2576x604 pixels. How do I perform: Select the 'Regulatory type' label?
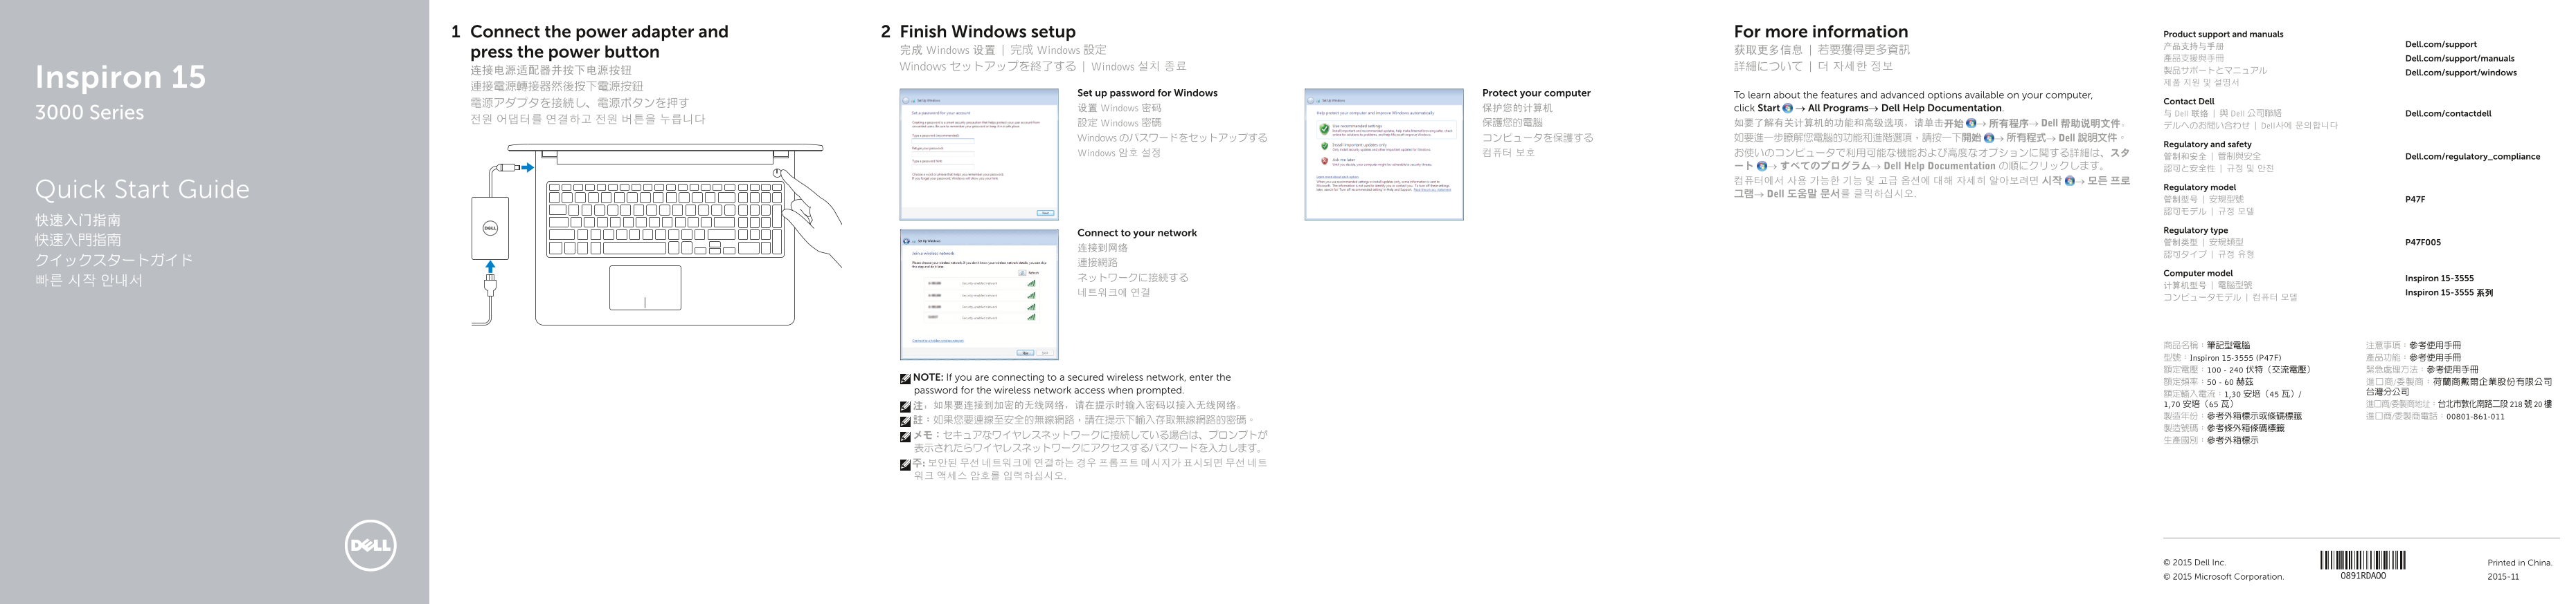point(2195,229)
